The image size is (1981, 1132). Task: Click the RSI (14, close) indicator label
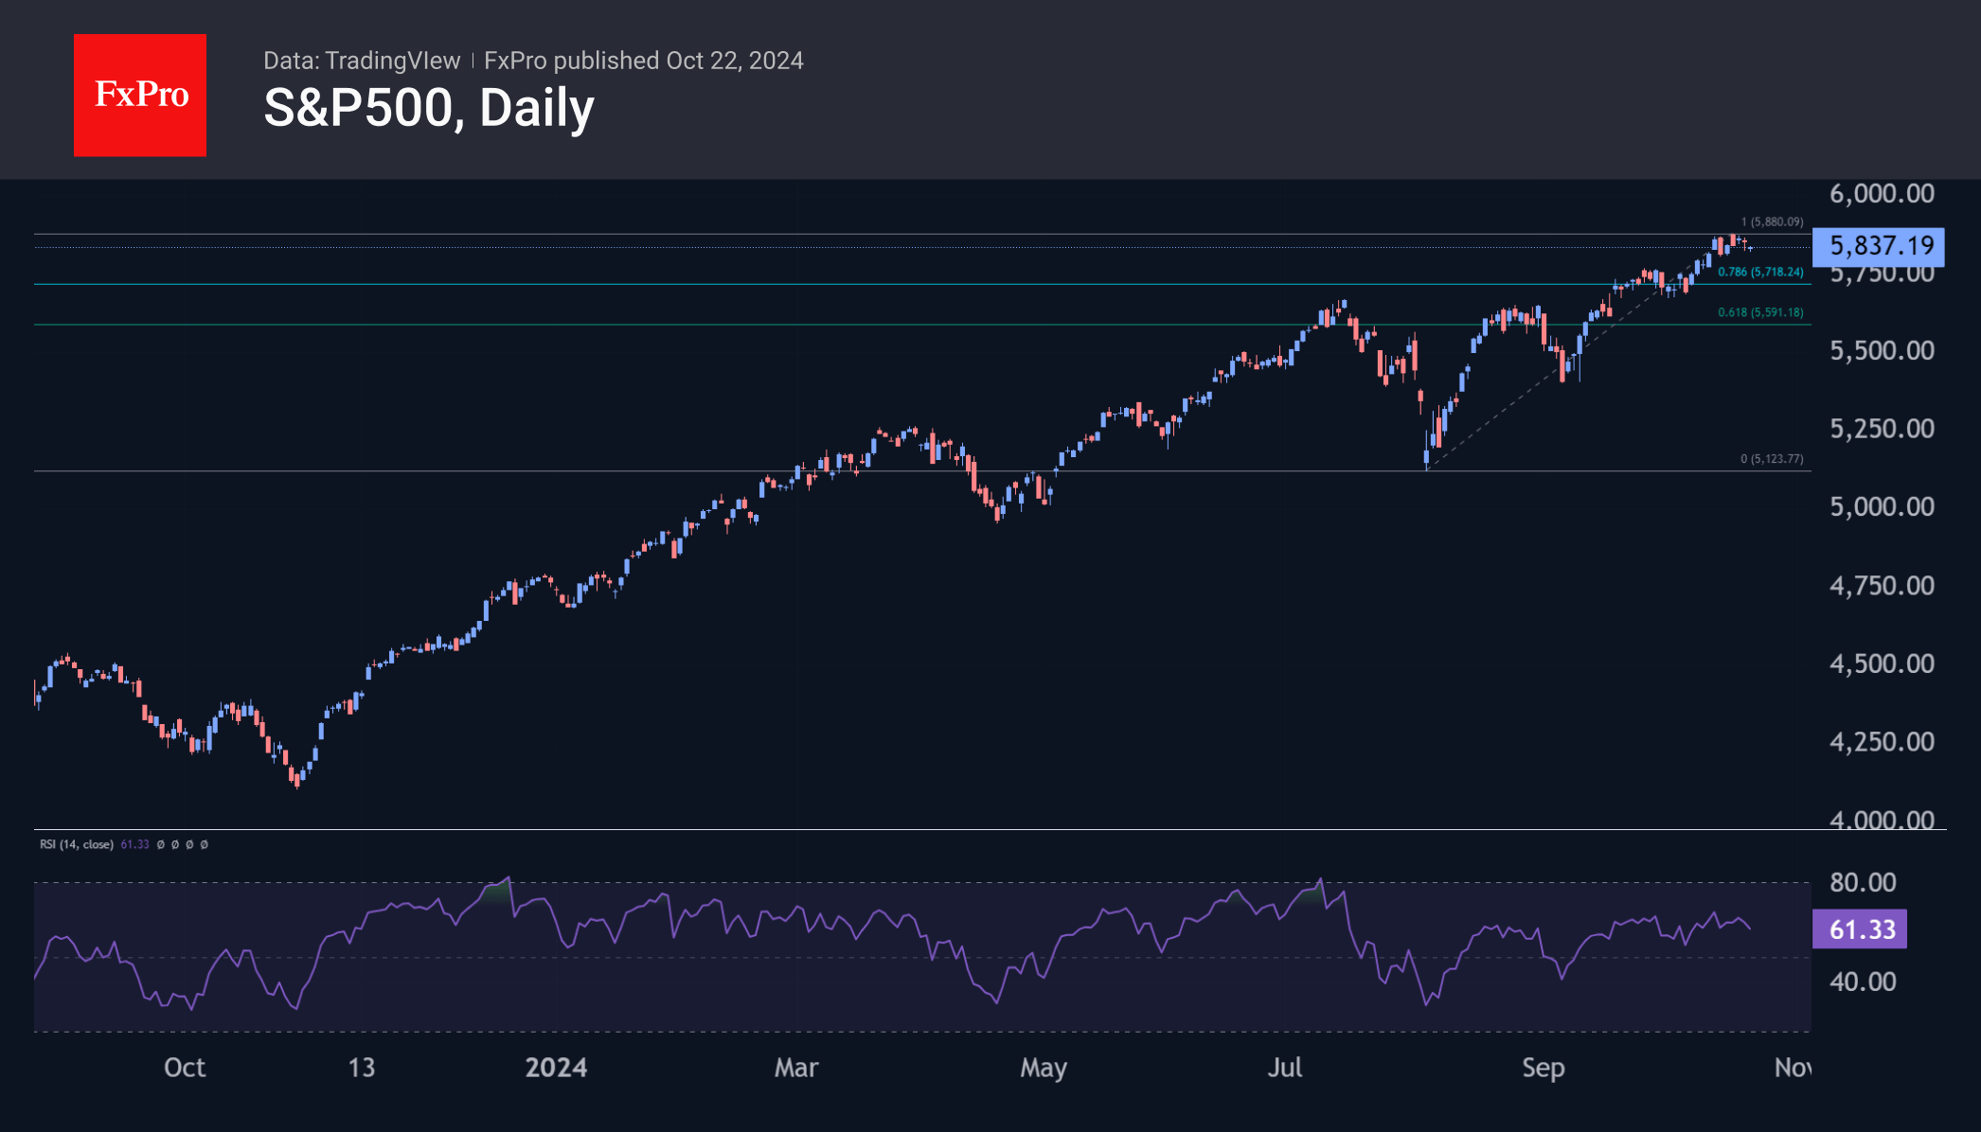pyautogui.click(x=76, y=844)
